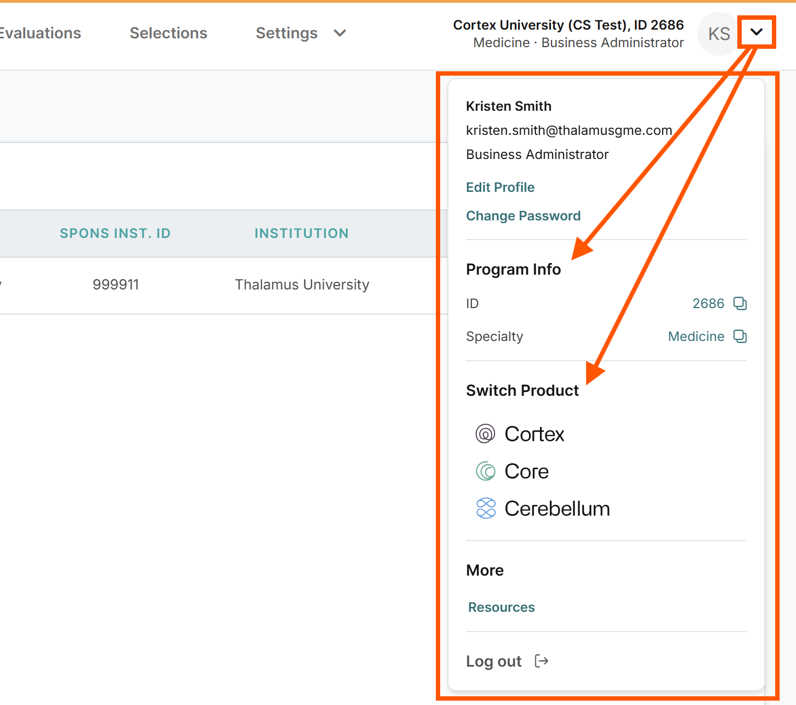This screenshot has width=796, height=705.
Task: Click the Program Info heading
Action: (x=513, y=269)
